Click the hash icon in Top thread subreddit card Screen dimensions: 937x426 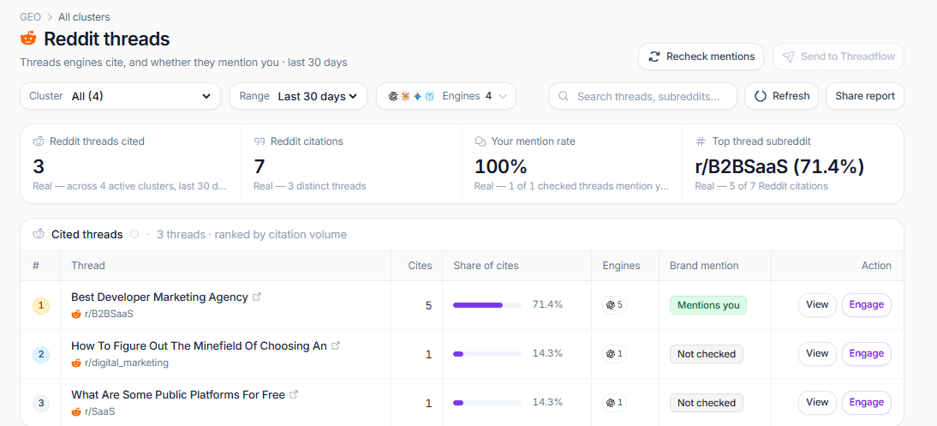[701, 141]
